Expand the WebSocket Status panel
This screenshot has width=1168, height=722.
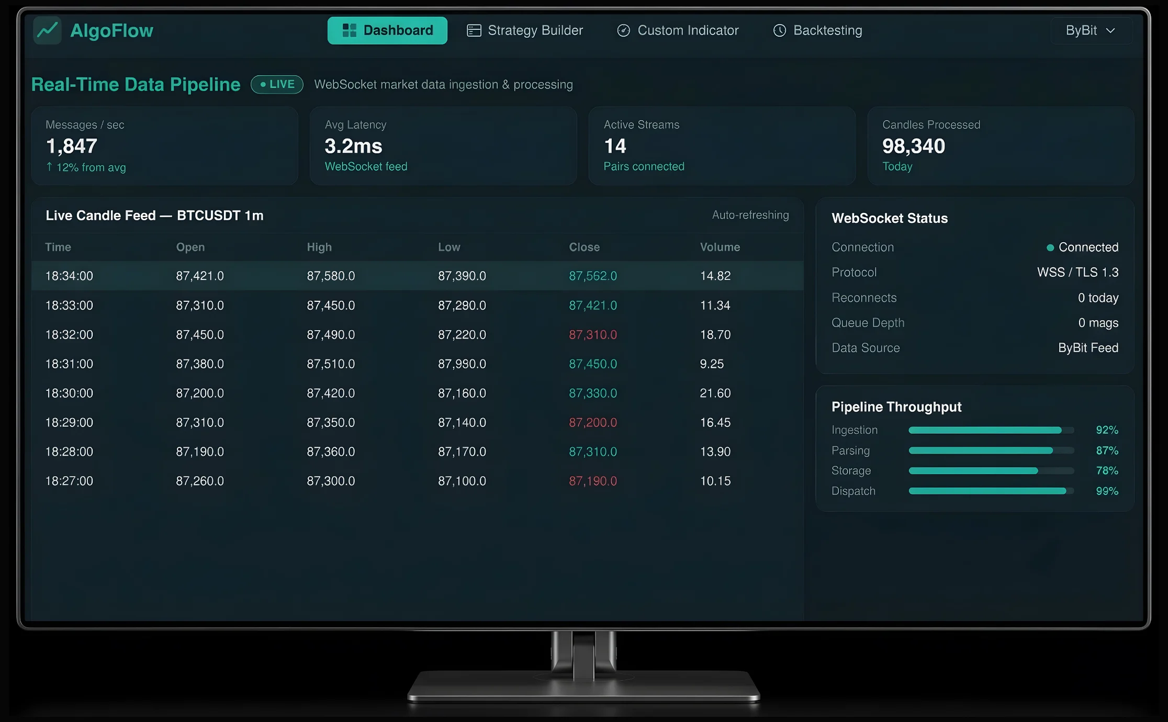(890, 218)
